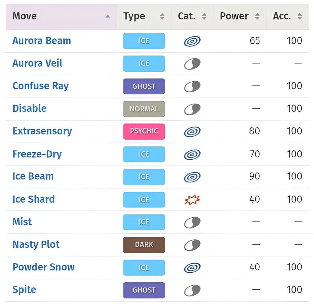The height and width of the screenshot is (308, 314).
Task: Sort table using Power column arrows
Action: click(257, 16)
